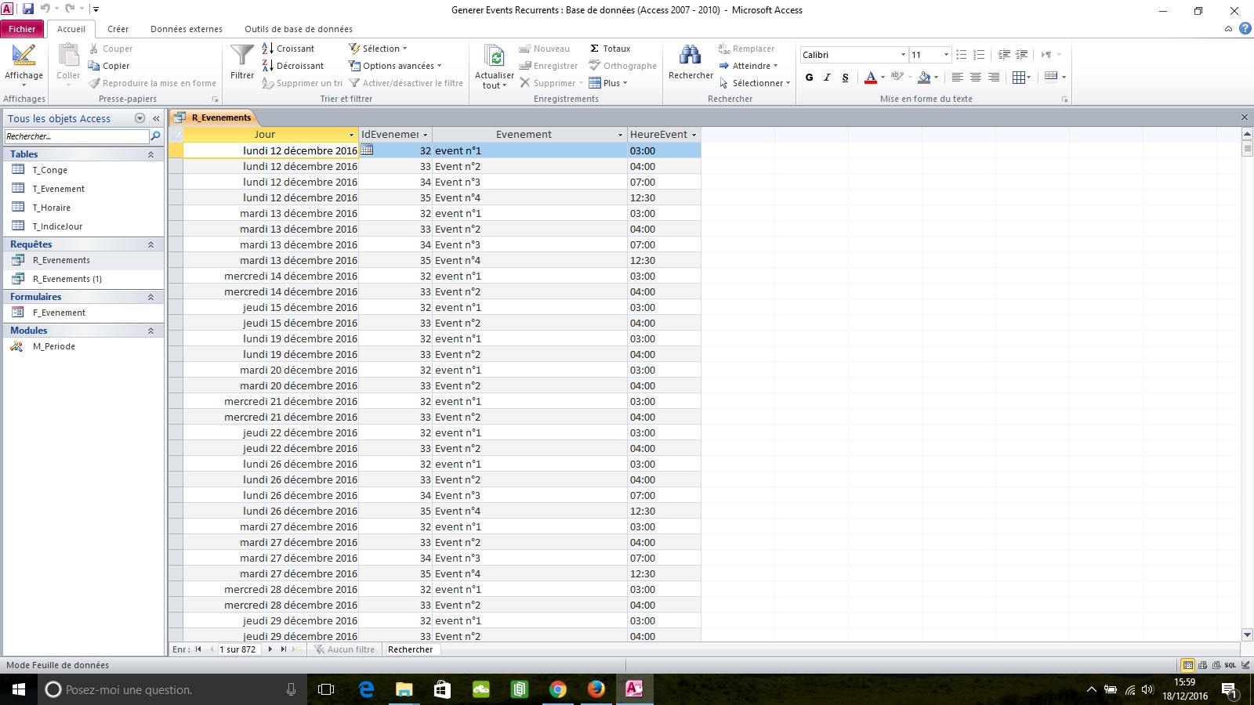Open the Jour column filter arrow
Image resolution: width=1254 pixels, height=705 pixels.
[x=351, y=135]
